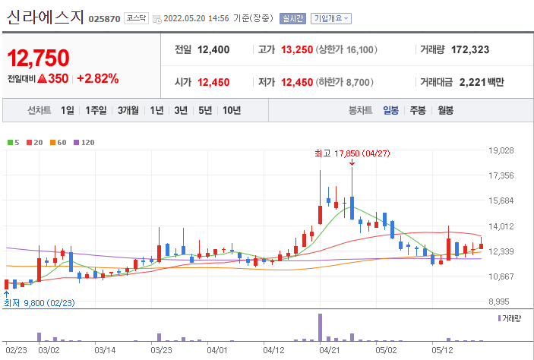Viewport: 534px width, 360px height.
Task: Click the green 5-day moving average legend swatch
Action: tap(10, 142)
